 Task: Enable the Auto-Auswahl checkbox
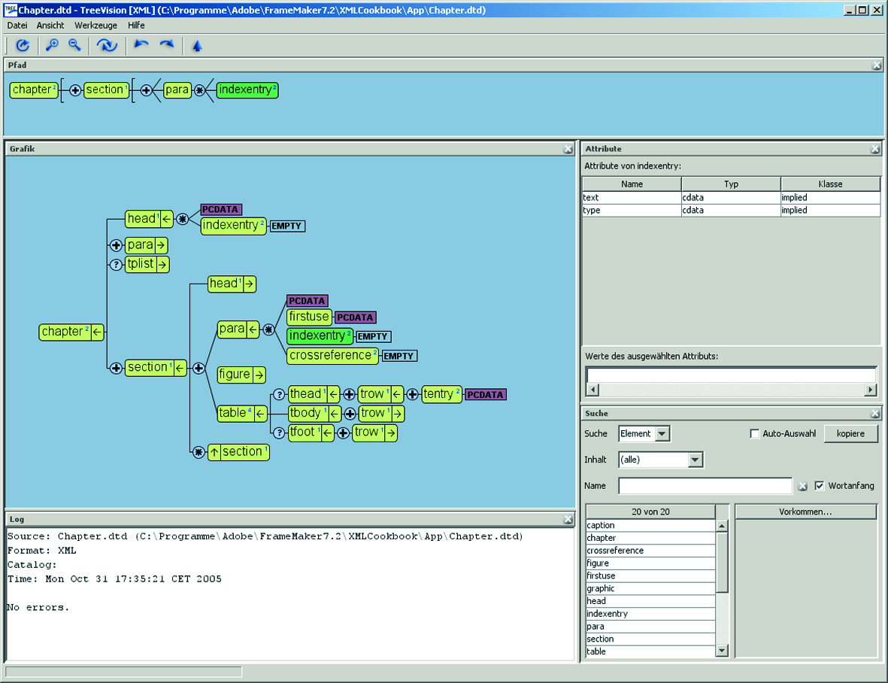point(755,434)
